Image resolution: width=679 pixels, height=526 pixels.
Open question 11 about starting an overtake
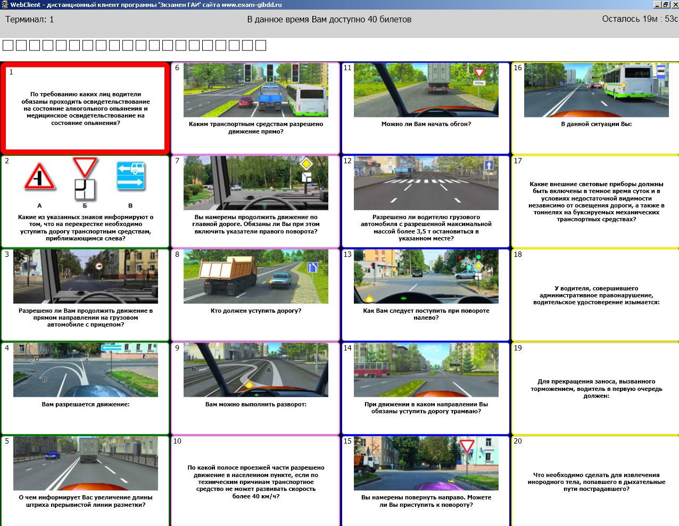click(x=426, y=90)
